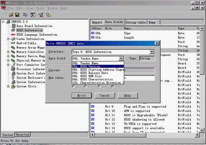Expand the System Slots tree node
This screenshot has width=206, height=145.
(8, 86)
